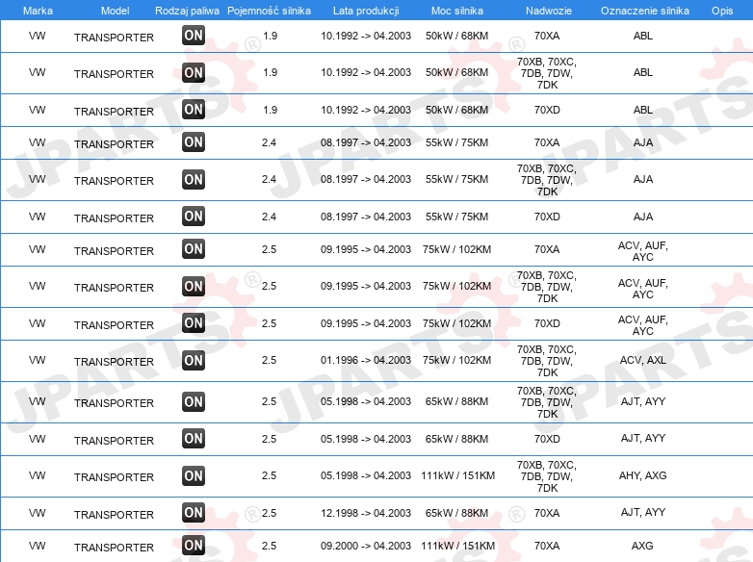This screenshot has width=753, height=562.
Task: Click the ON badge in the 09.2000 AXG row
Action: point(194,546)
